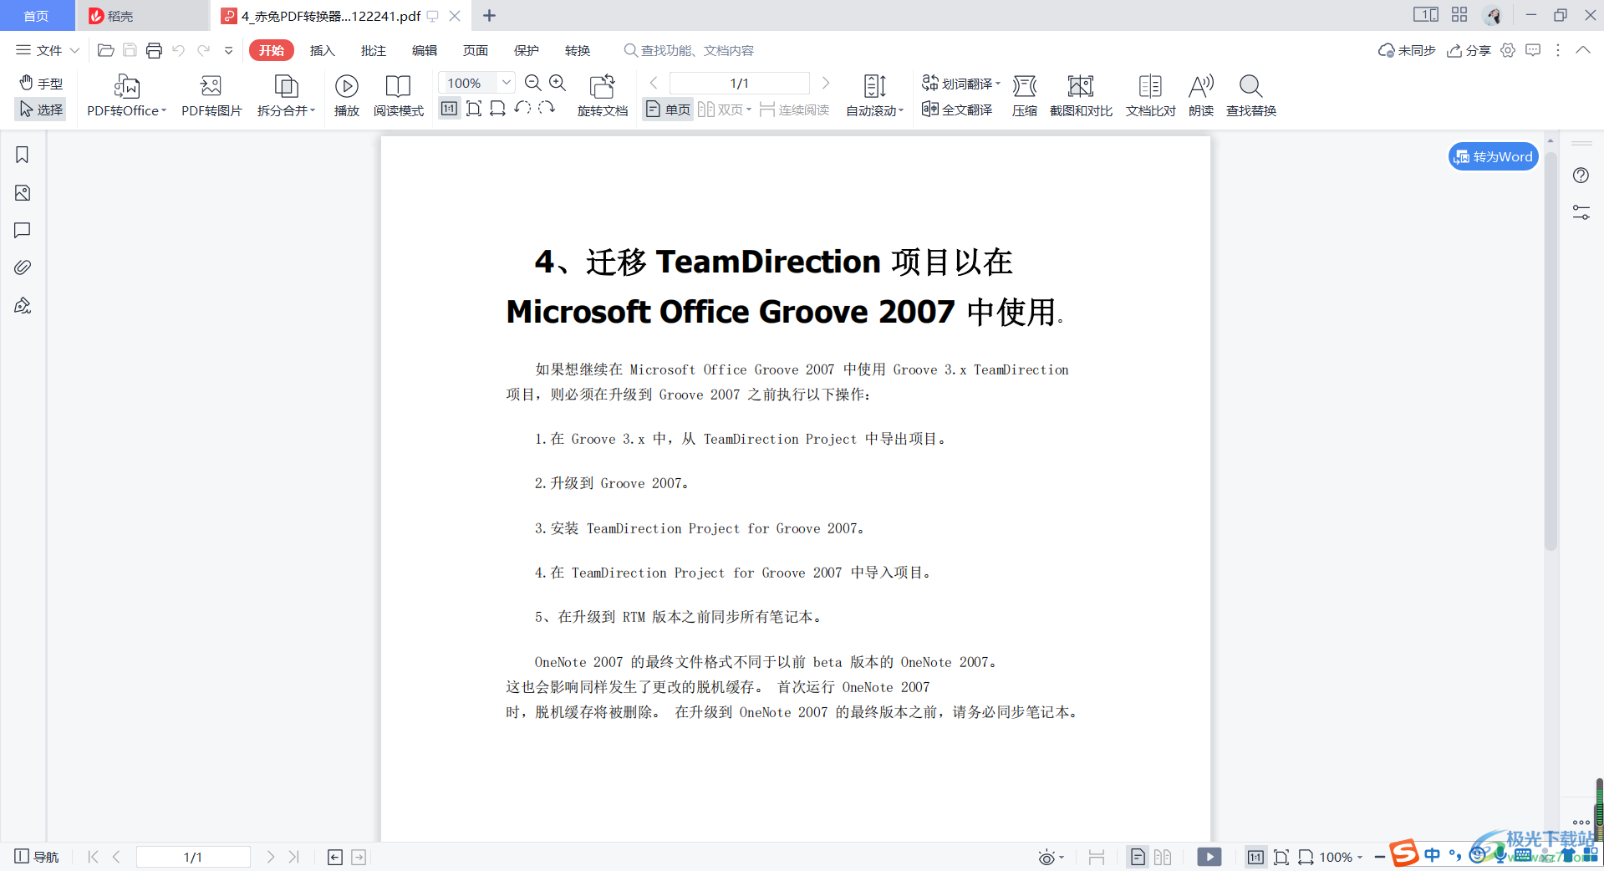
Task: Fit page view icon in toolbar
Action: (x=474, y=109)
